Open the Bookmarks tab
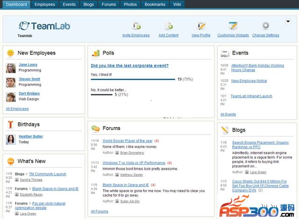The height and width of the screenshot is (219, 299). [x=155, y=4]
